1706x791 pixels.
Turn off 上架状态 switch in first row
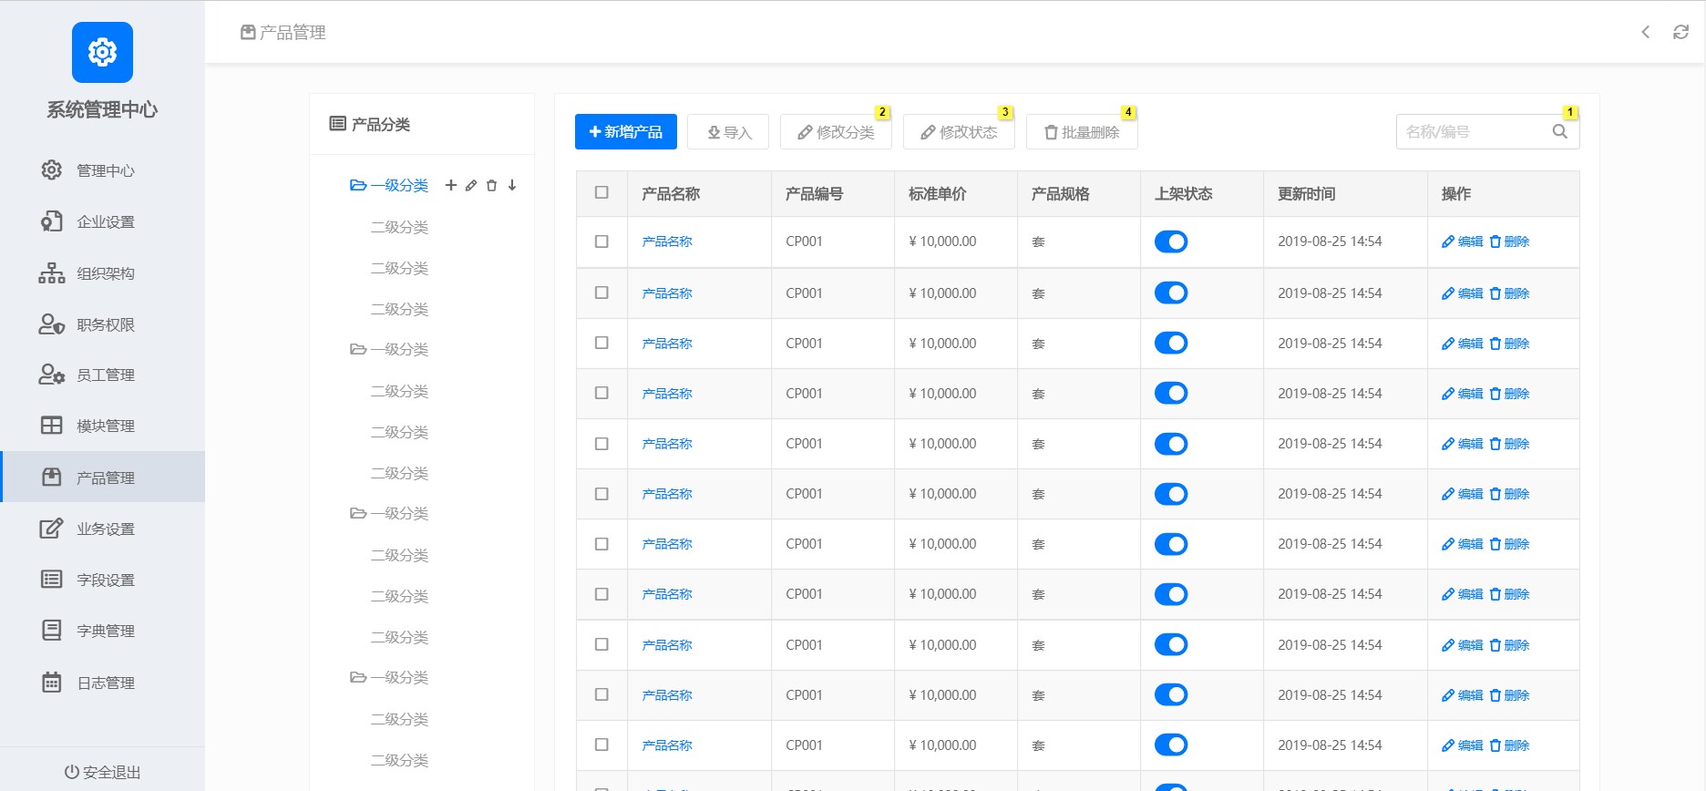tap(1171, 241)
